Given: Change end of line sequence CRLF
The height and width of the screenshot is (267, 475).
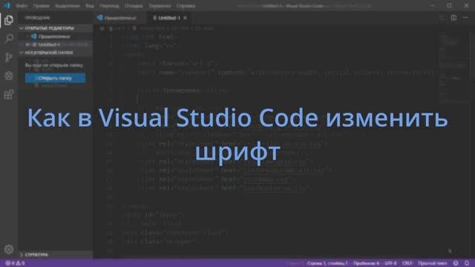Looking at the screenshot, I should (x=407, y=263).
